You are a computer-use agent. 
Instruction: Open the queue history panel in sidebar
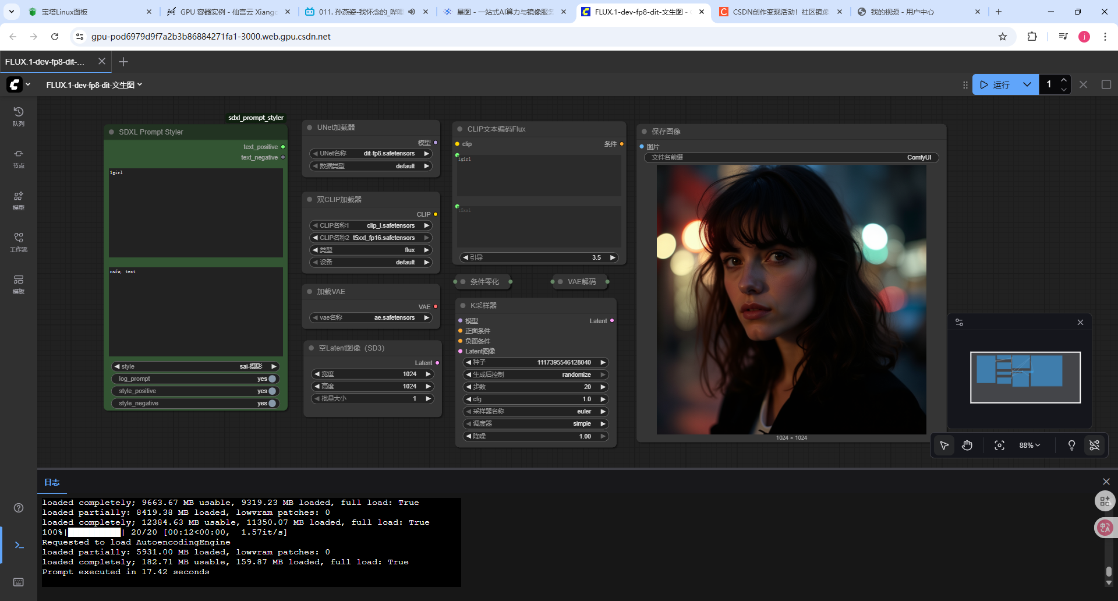coord(19,116)
